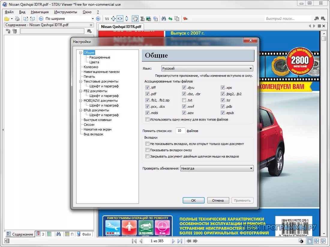The width and height of the screenshot is (330, 247).
Task: Click the navigate forward gray arrow
Action: click(195, 241)
